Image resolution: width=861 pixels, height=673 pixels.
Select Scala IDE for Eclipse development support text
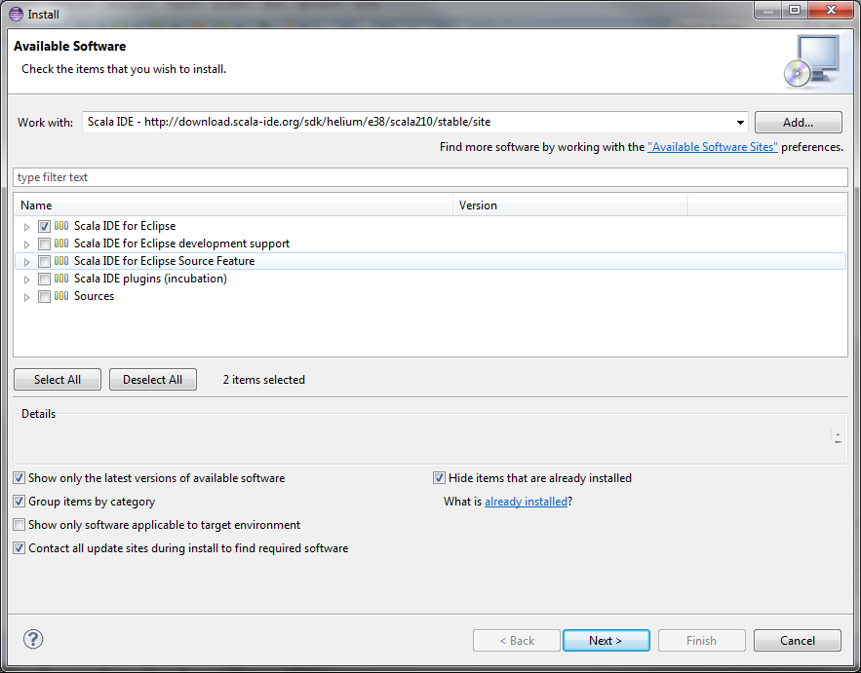pos(181,243)
